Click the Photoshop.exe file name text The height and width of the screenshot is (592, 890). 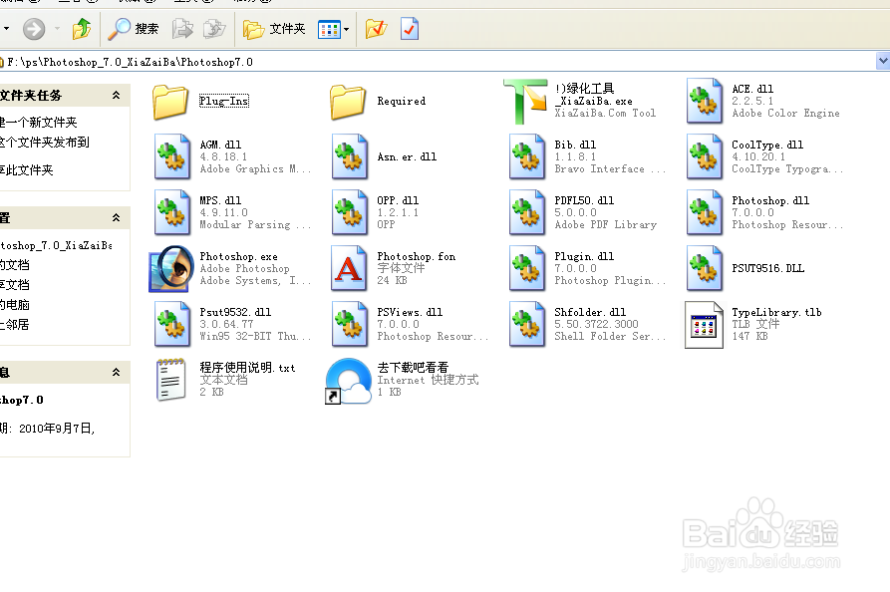238,256
